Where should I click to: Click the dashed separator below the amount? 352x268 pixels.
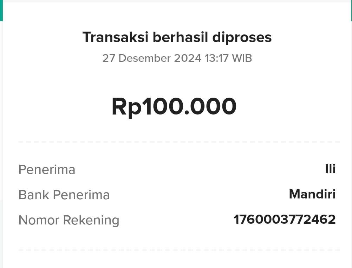[179, 142]
